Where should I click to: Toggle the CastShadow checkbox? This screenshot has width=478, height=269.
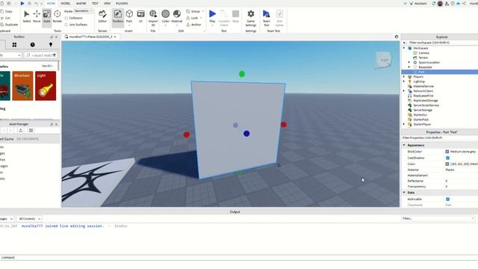tap(447, 158)
